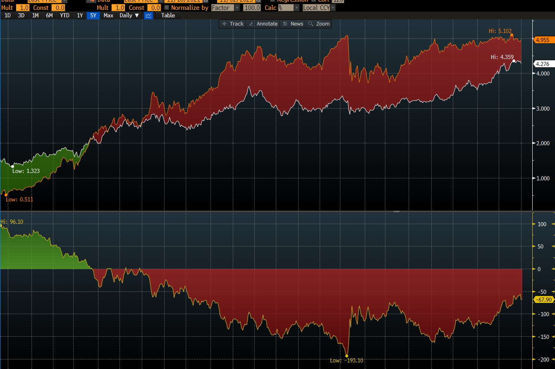Open calendar for end date 11/02/2023
This screenshot has height=369, width=555.
click(258, 2)
